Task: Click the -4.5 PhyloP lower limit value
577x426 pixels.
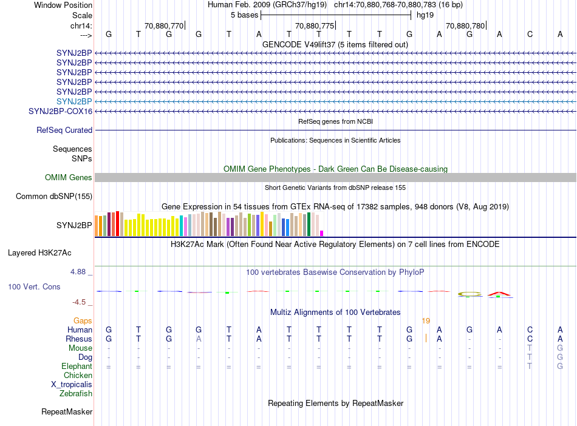Action: 79,302
